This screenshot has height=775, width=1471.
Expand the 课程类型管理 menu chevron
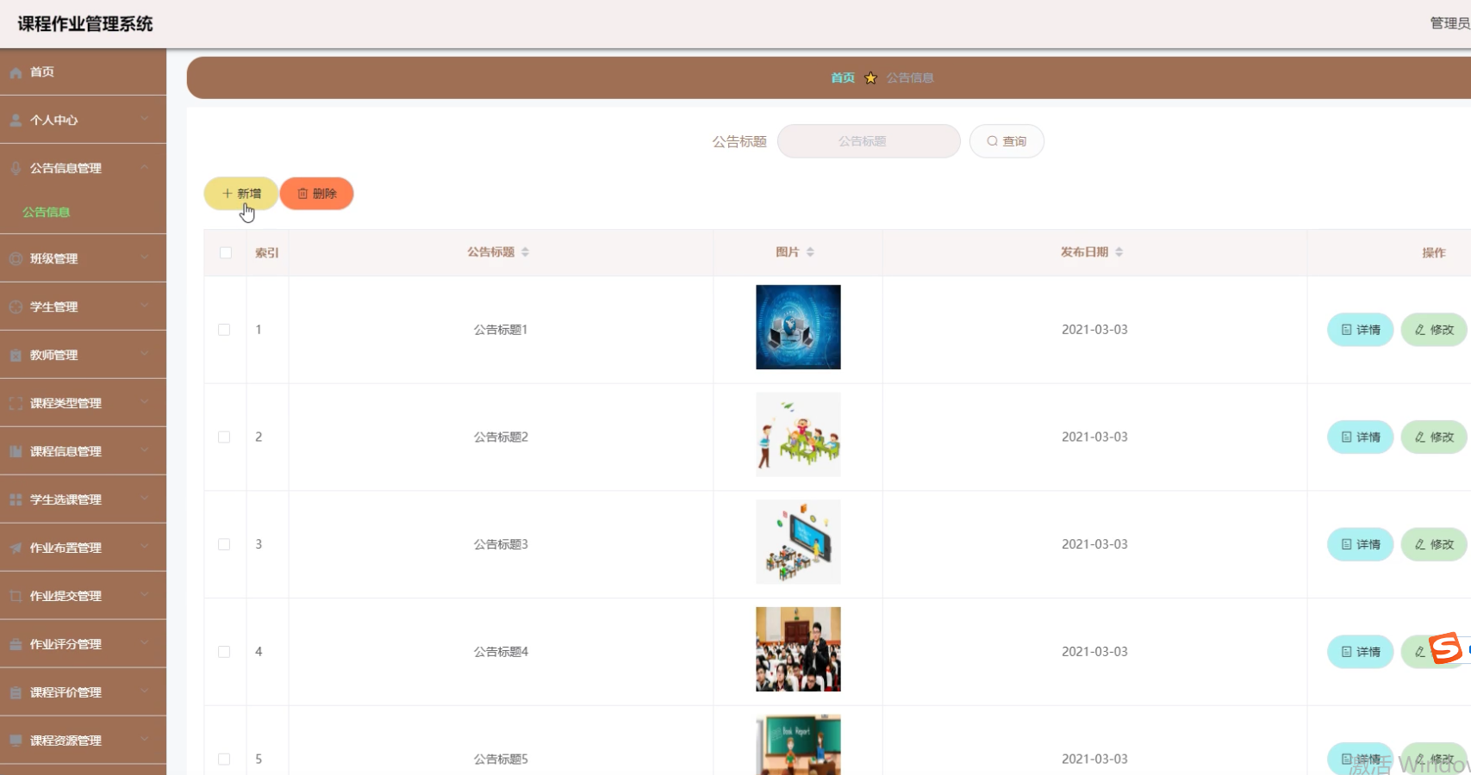[145, 401]
